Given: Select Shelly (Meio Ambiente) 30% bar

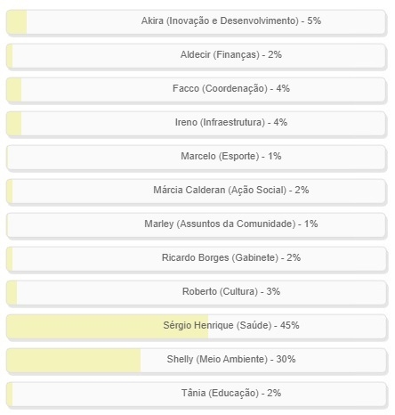Looking at the screenshot, I should (x=197, y=361).
